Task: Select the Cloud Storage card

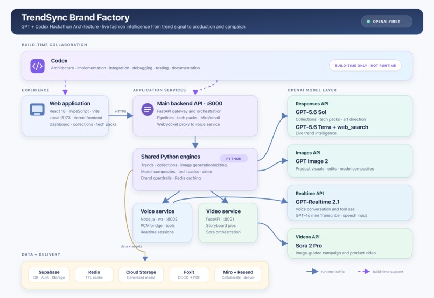Action: tap(141, 274)
